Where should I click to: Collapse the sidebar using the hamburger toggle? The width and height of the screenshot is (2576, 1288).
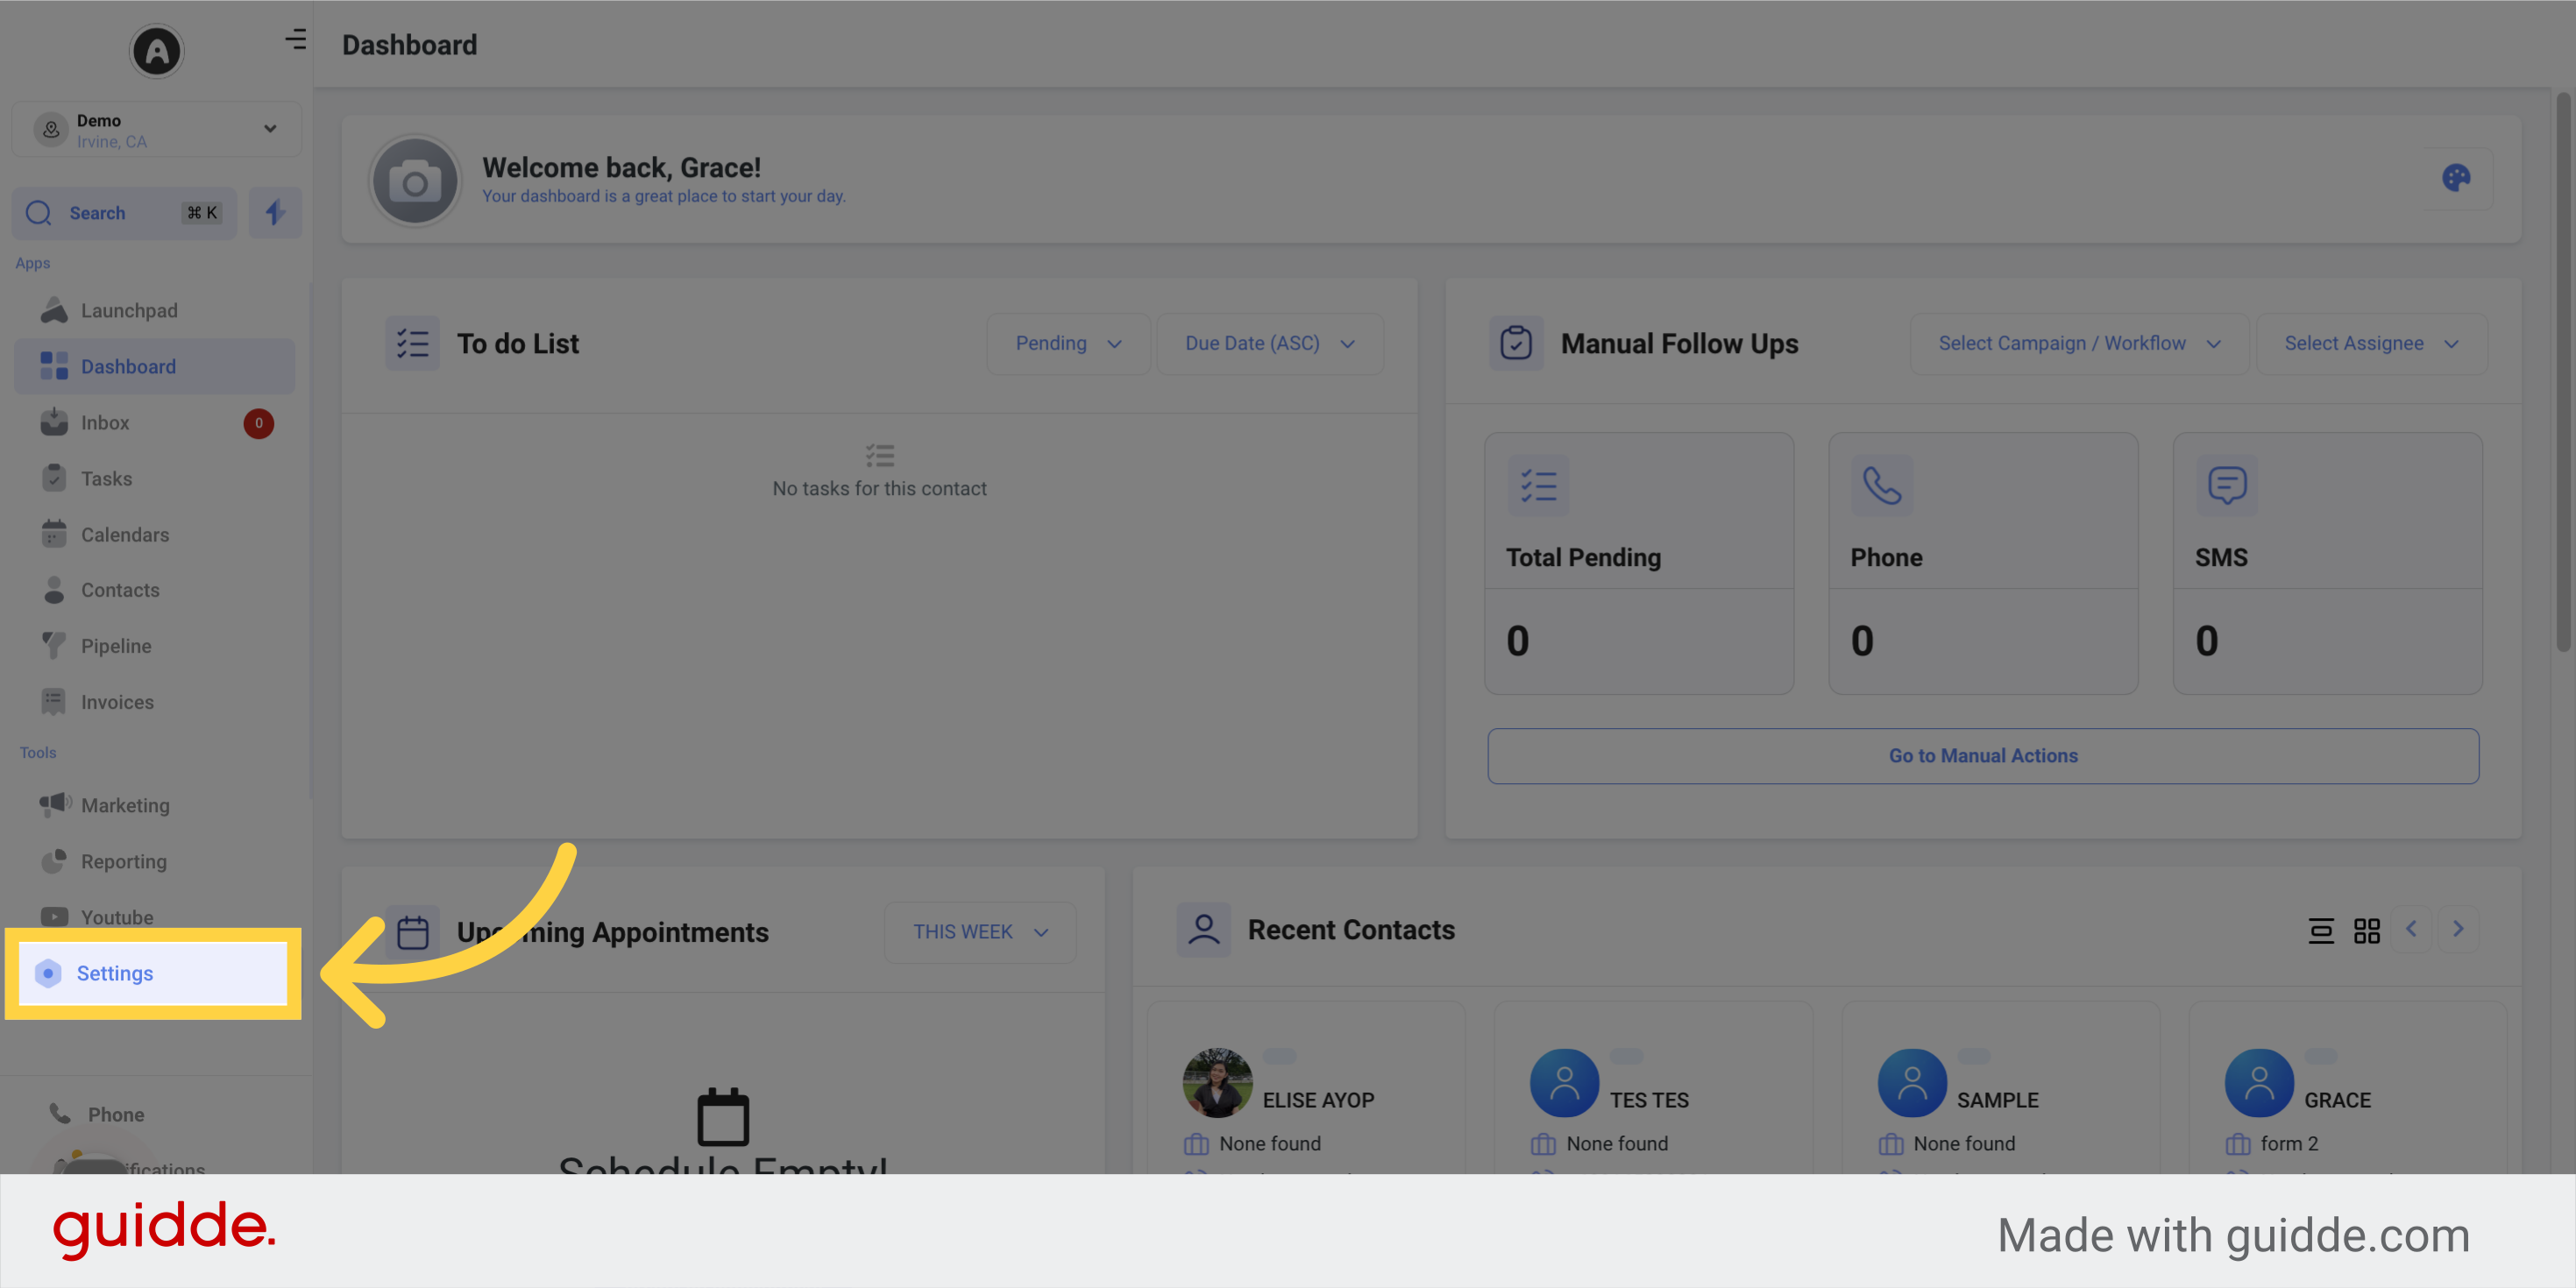point(296,39)
